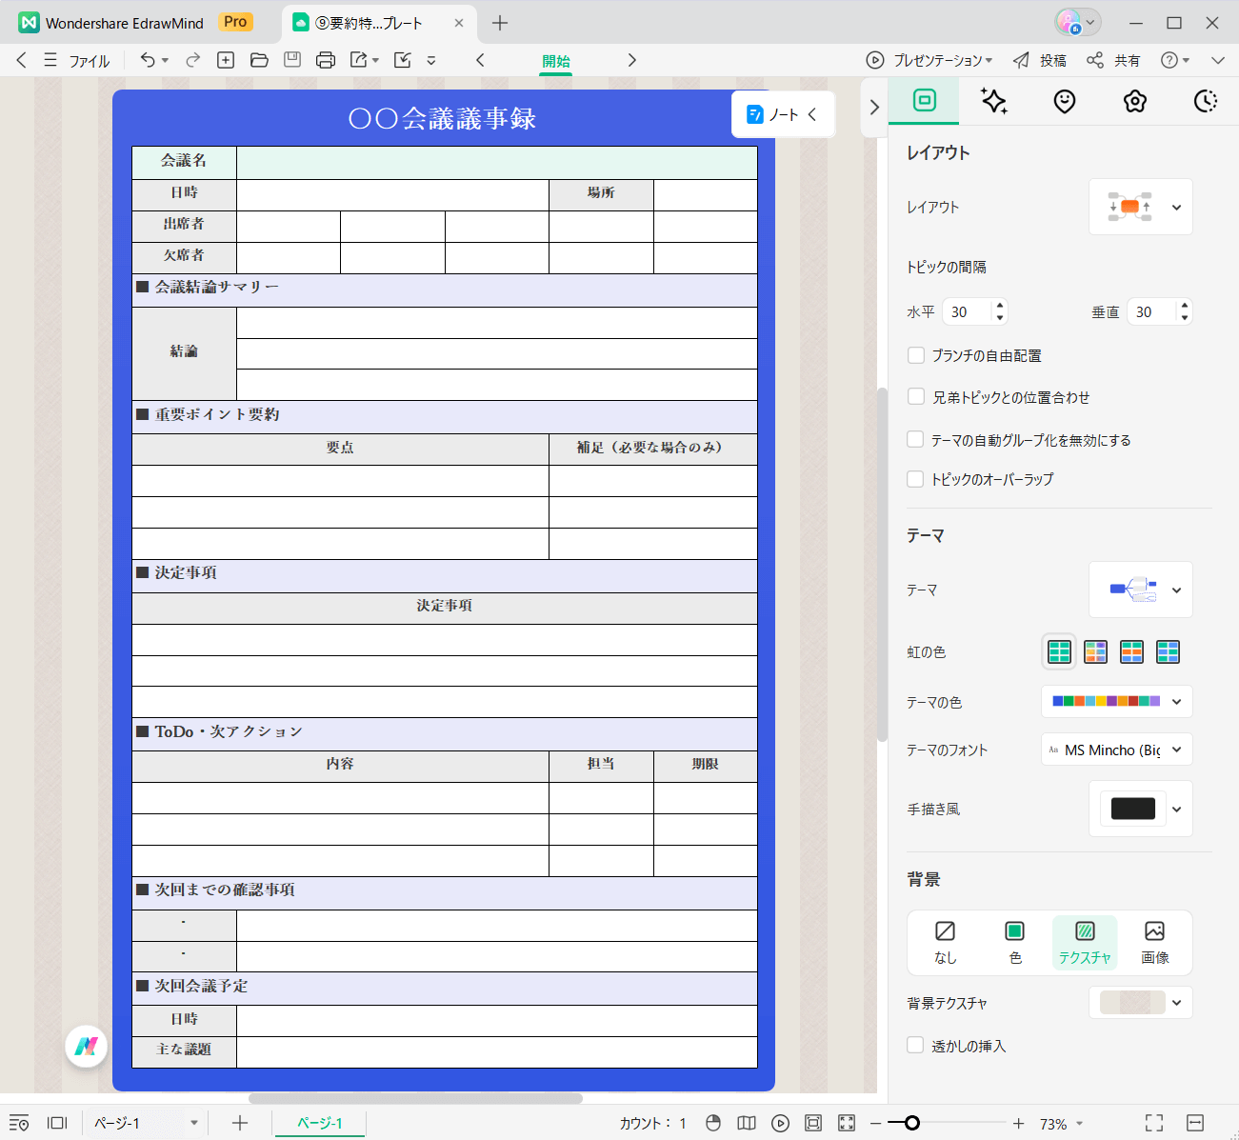The width and height of the screenshot is (1239, 1140).
Task: Click the redo arrow icon
Action: (x=192, y=60)
